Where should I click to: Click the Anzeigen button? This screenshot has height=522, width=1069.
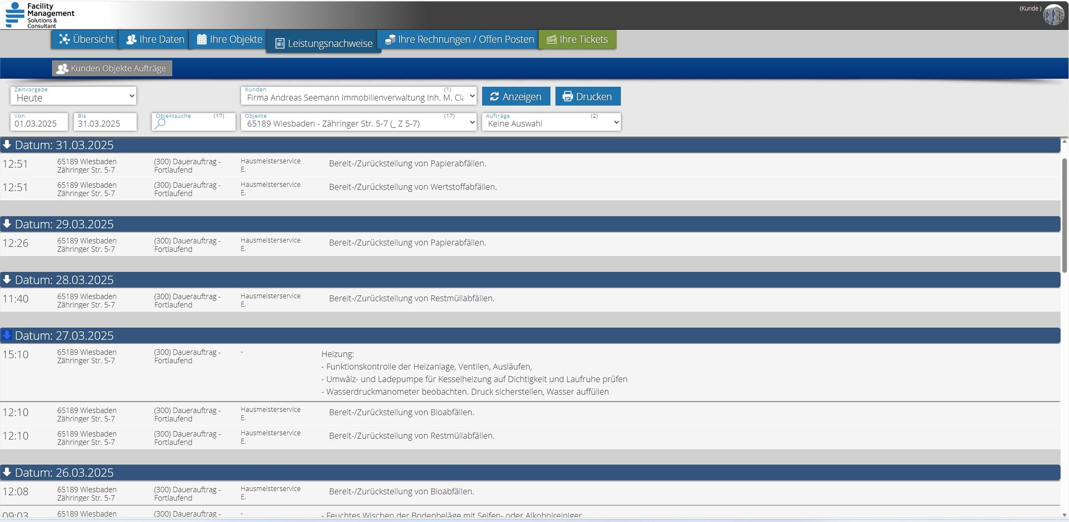click(x=516, y=96)
